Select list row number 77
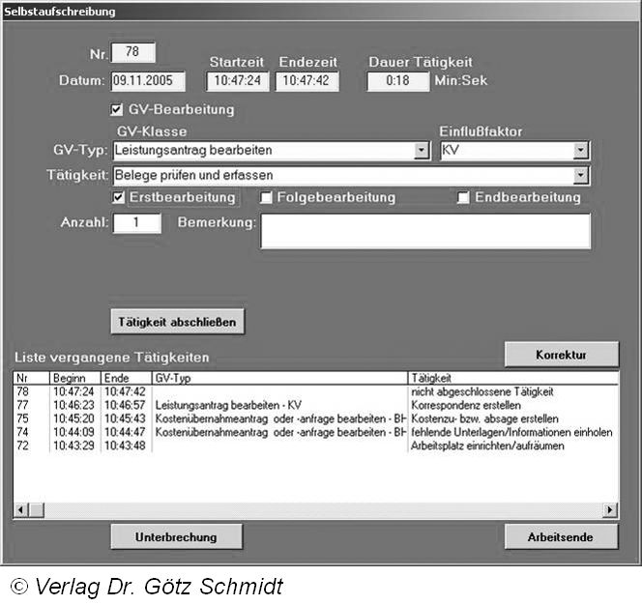The image size is (642, 605). coord(193,405)
